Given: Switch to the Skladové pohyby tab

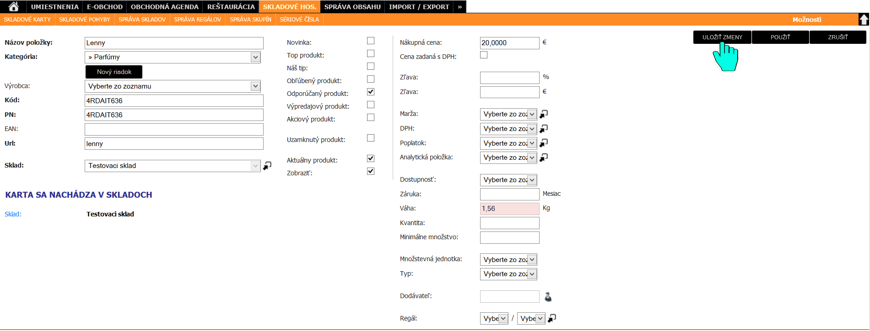Looking at the screenshot, I should point(85,20).
